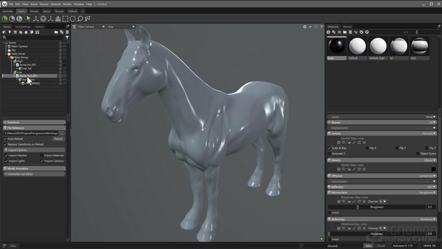Delete material using Materials trash icon

(350, 32)
